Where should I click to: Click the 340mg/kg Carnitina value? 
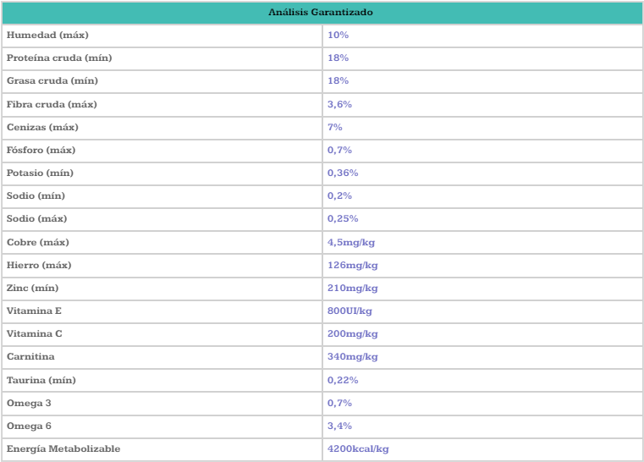[x=353, y=357]
